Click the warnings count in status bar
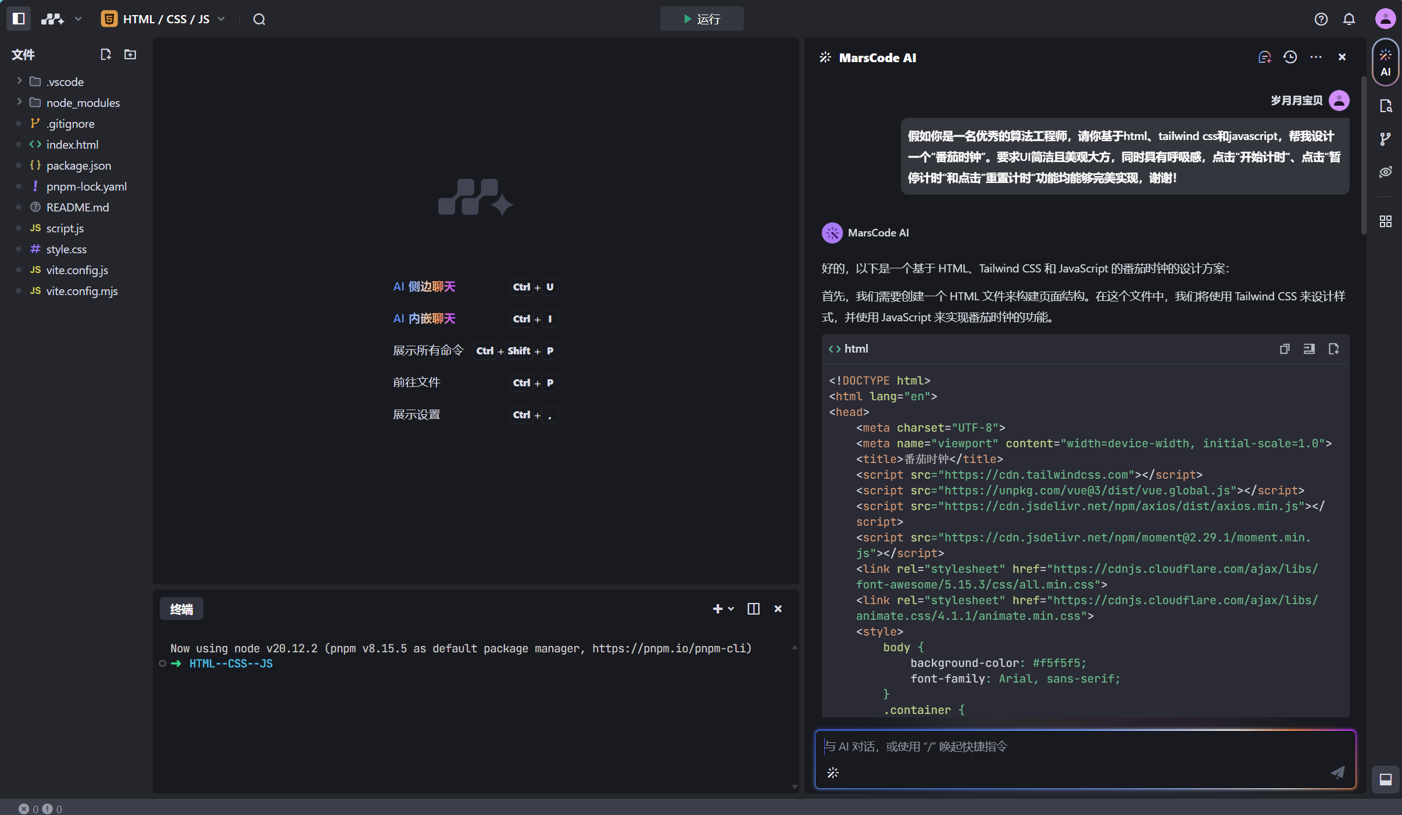The width and height of the screenshot is (1402, 815). pyautogui.click(x=52, y=809)
